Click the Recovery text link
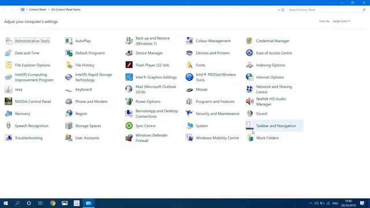The height and width of the screenshot is (208, 370). click(23, 114)
